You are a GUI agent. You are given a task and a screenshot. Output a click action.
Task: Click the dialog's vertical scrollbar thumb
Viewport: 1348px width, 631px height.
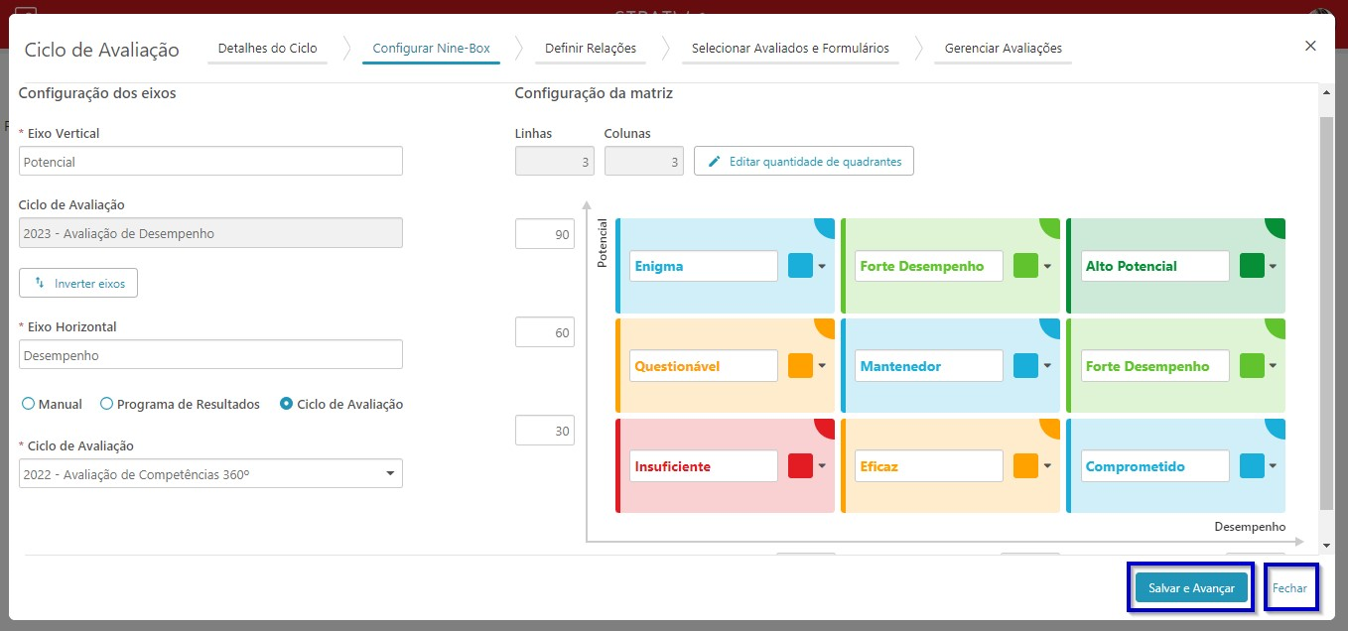(x=1327, y=313)
